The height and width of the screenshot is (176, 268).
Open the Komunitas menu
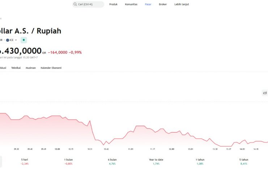coord(131,4)
